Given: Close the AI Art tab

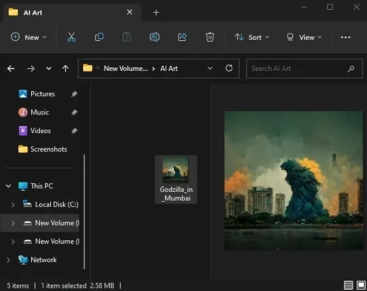Looking at the screenshot, I should (x=130, y=12).
